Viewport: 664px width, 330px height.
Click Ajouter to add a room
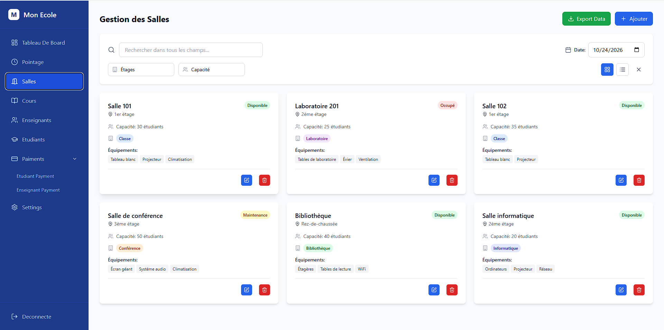(x=634, y=19)
